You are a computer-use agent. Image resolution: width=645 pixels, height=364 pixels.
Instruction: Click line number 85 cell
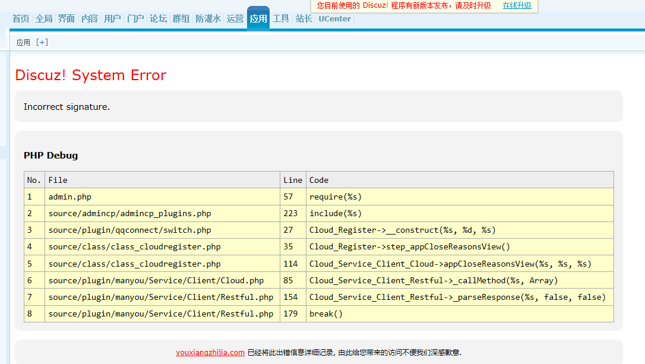pos(293,280)
